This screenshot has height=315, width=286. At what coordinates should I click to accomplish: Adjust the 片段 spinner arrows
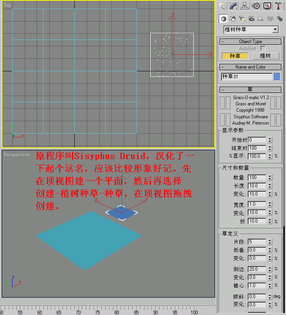click(x=270, y=242)
